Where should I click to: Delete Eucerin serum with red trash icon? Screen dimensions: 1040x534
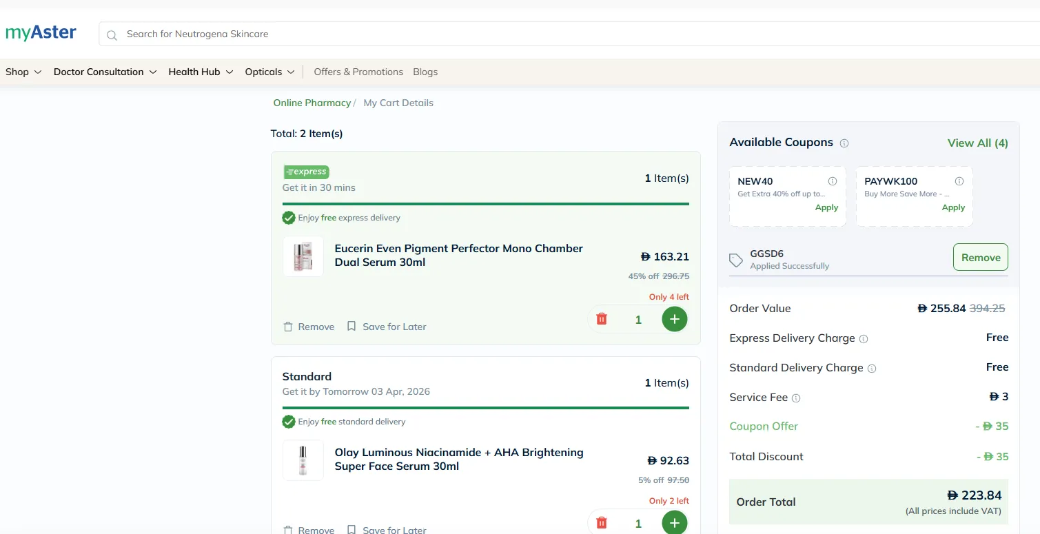[602, 319]
